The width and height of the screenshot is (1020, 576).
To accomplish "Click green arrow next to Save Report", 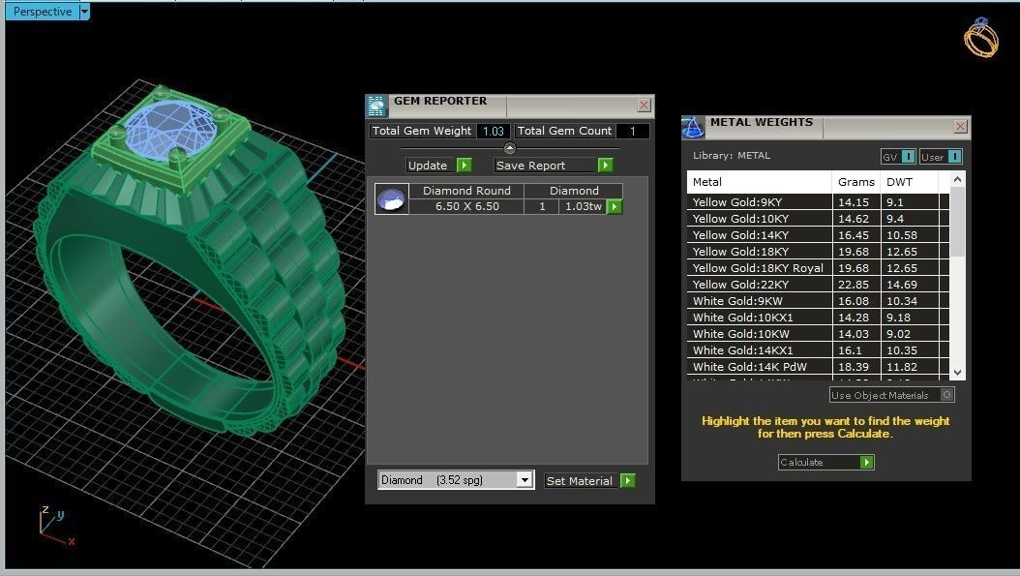I will pos(606,166).
